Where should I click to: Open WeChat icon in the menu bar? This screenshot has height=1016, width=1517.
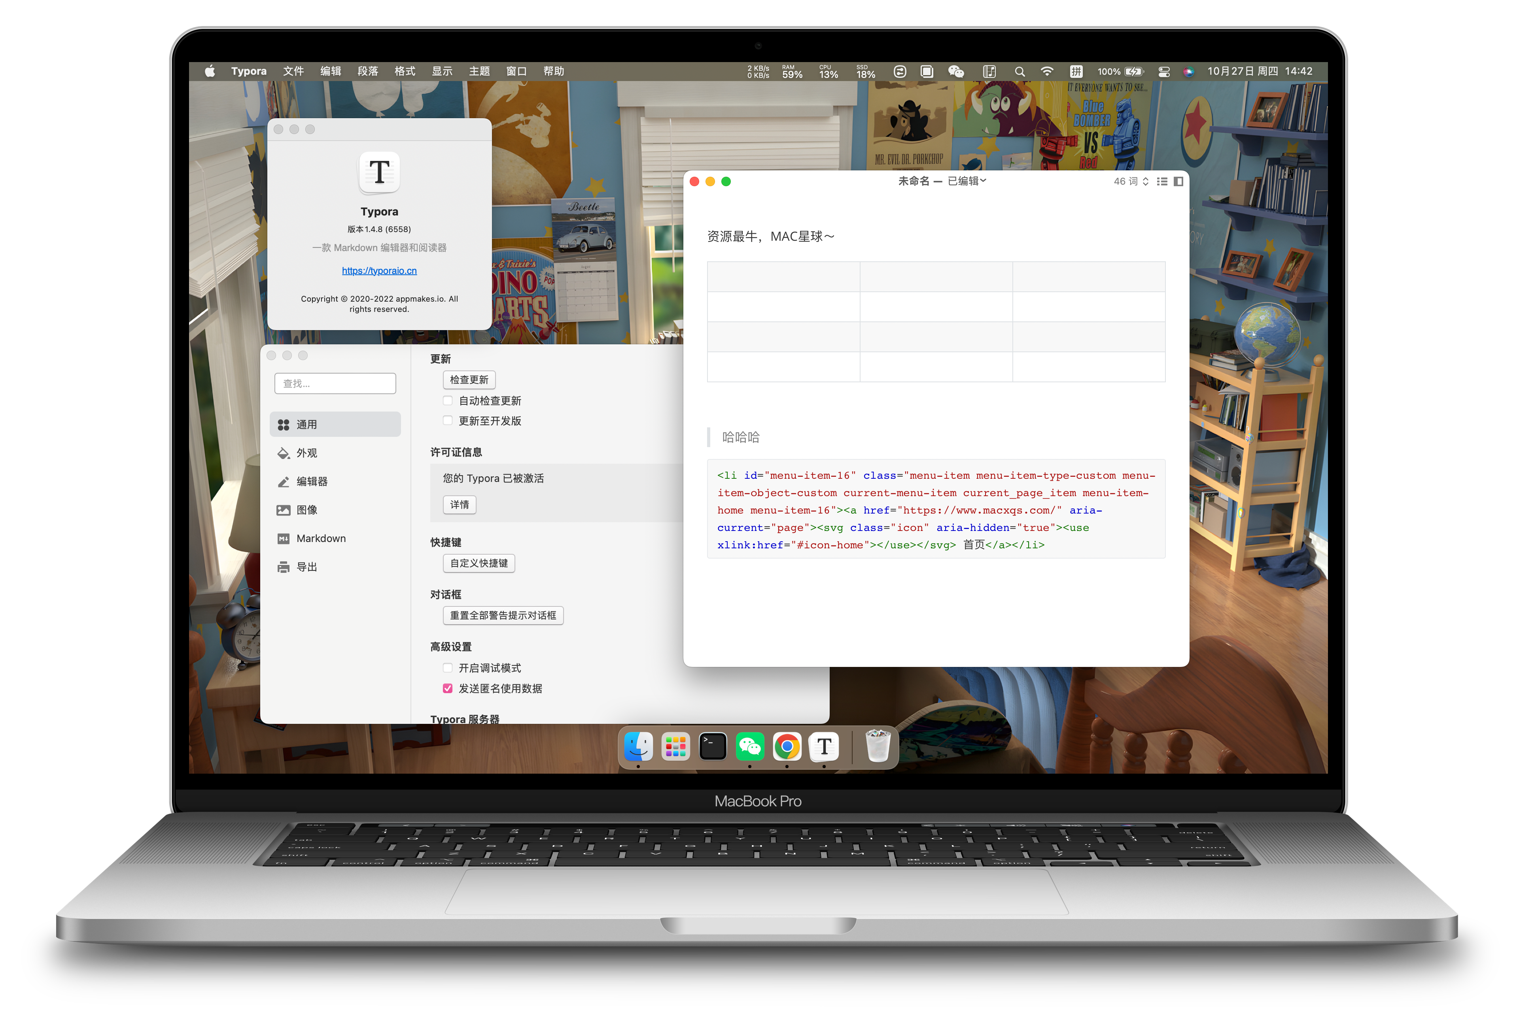pyautogui.click(x=957, y=71)
